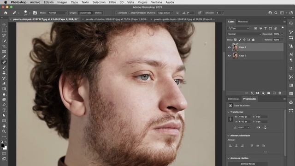Select the Move tool
Viewport: 295px width, 166px height.
pyautogui.click(x=4, y=25)
